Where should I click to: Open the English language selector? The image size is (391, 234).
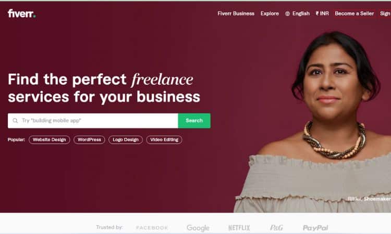(x=297, y=14)
